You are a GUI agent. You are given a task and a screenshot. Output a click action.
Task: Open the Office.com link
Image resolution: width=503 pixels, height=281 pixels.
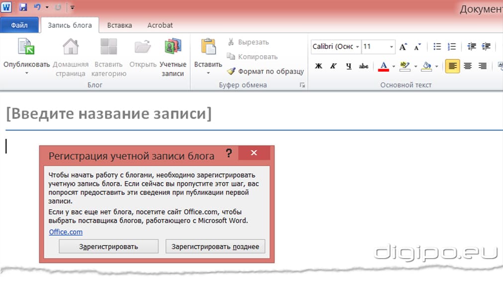click(x=66, y=232)
